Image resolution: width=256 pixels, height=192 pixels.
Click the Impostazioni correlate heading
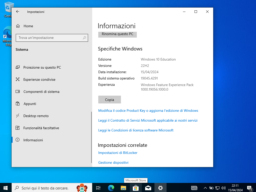tap(122, 145)
